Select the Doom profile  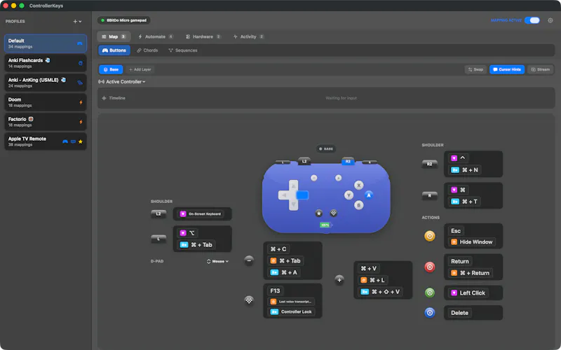46,102
